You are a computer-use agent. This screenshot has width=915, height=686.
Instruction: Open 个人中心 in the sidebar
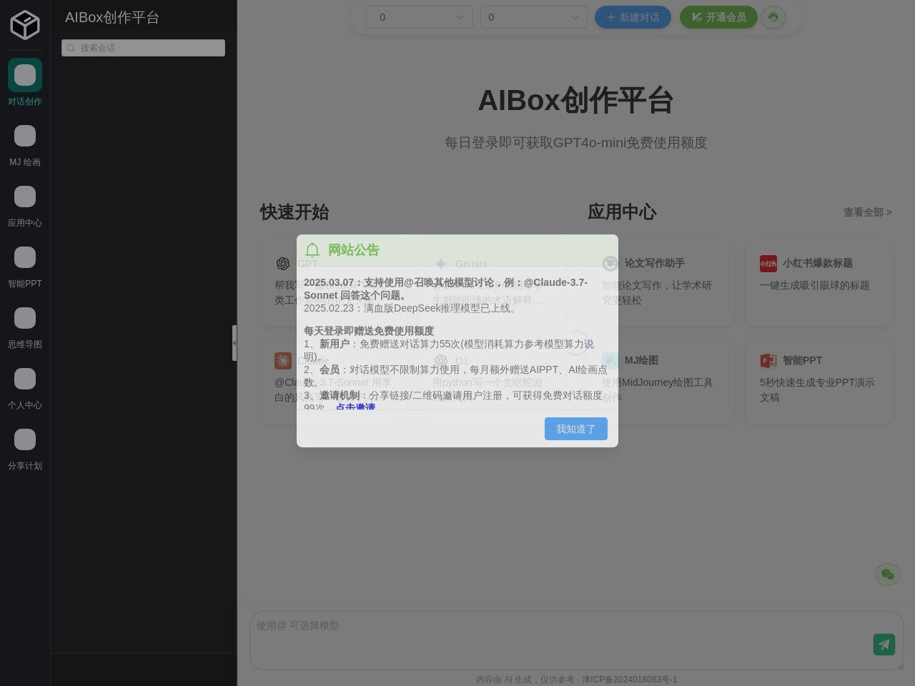[25, 379]
